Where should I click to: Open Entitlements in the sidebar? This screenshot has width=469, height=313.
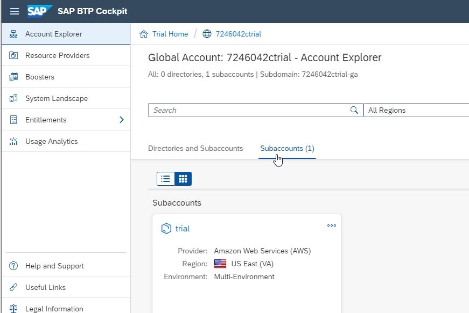pyautogui.click(x=66, y=120)
